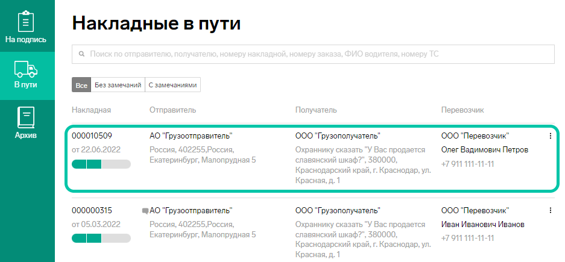The width and height of the screenshot is (565, 262).
Task: Click the Отправитель column header
Action: pos(172,110)
